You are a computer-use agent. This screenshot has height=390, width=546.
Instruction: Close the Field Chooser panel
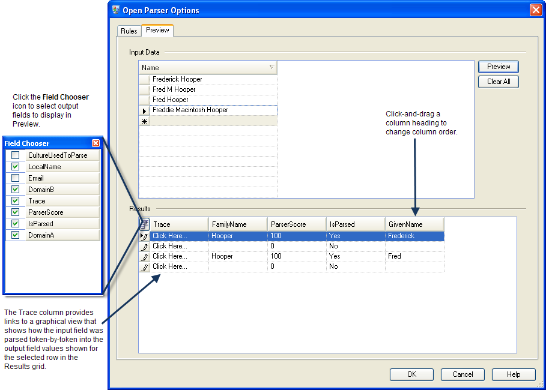pyautogui.click(x=96, y=143)
